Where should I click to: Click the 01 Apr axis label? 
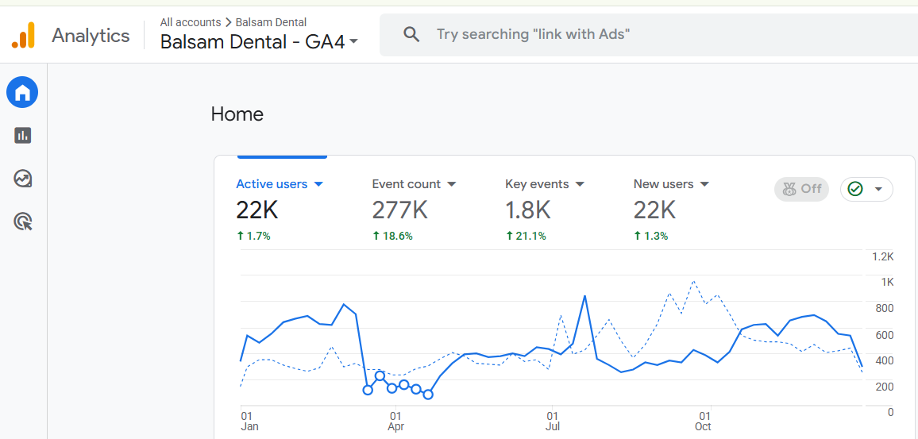coord(396,422)
